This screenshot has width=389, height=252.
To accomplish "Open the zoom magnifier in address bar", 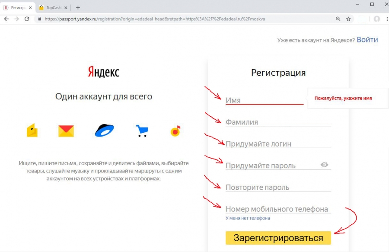I will pos(338,19).
